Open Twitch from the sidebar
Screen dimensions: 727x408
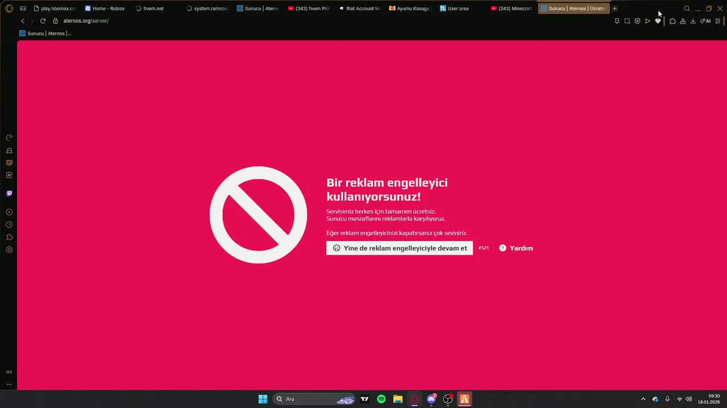[9, 193]
